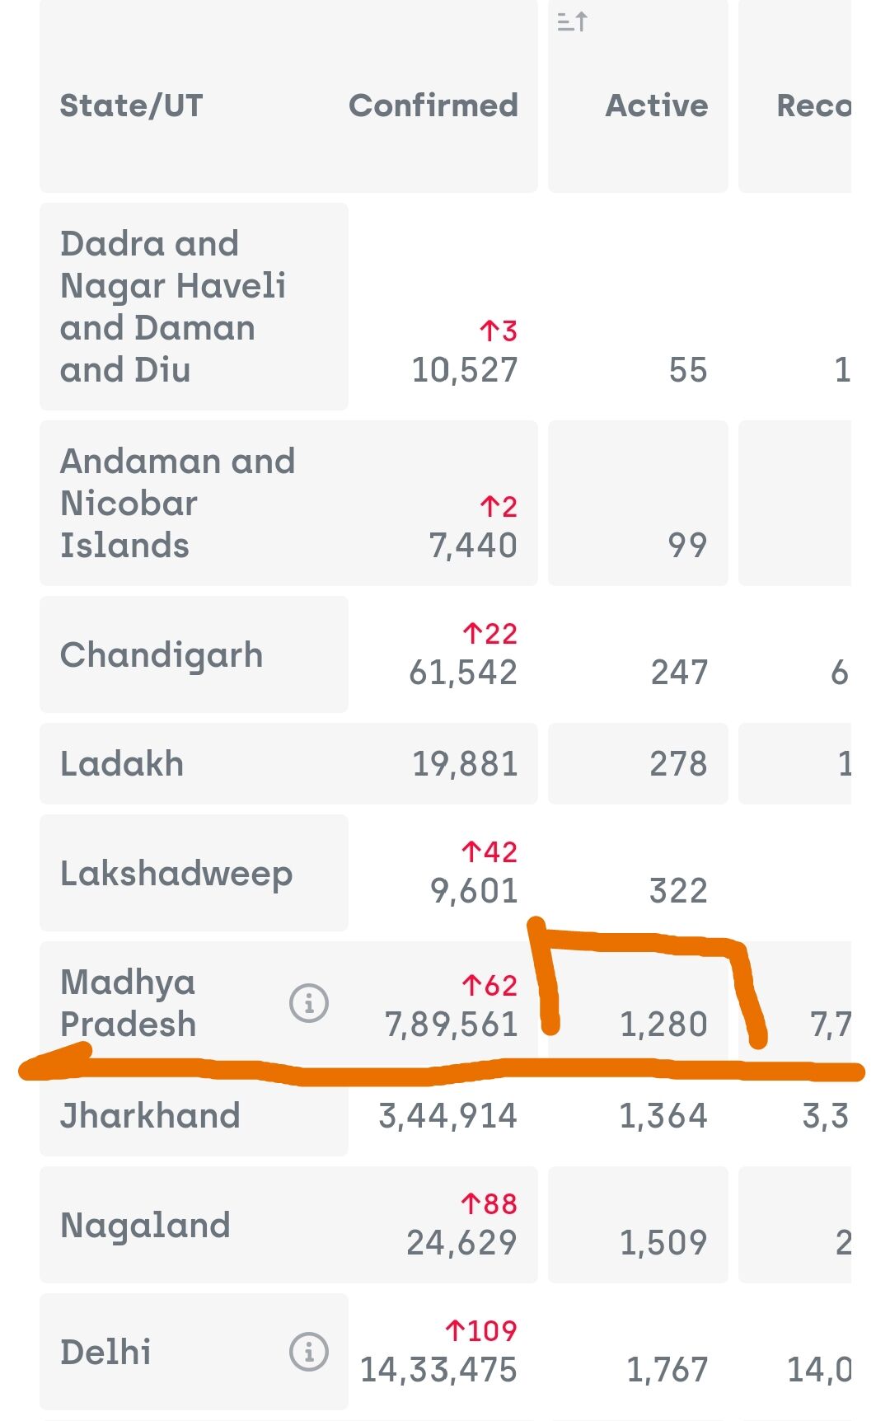Open the Jharkhand state row
This screenshot has width=890, height=1421.
(150, 1116)
